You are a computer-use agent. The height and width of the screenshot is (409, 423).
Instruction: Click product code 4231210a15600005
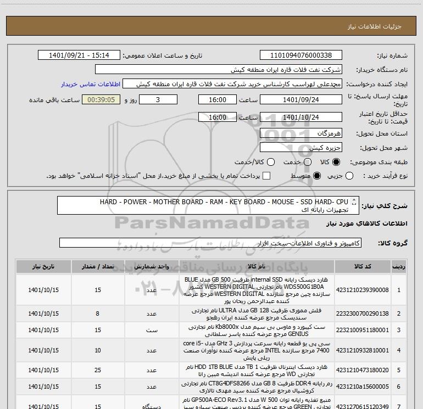tap(363, 386)
